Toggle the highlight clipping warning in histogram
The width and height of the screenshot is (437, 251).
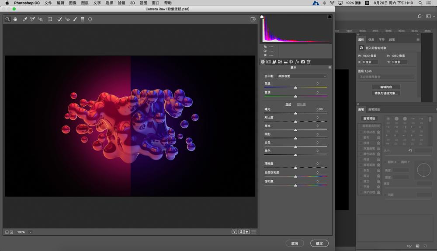coord(329,17)
